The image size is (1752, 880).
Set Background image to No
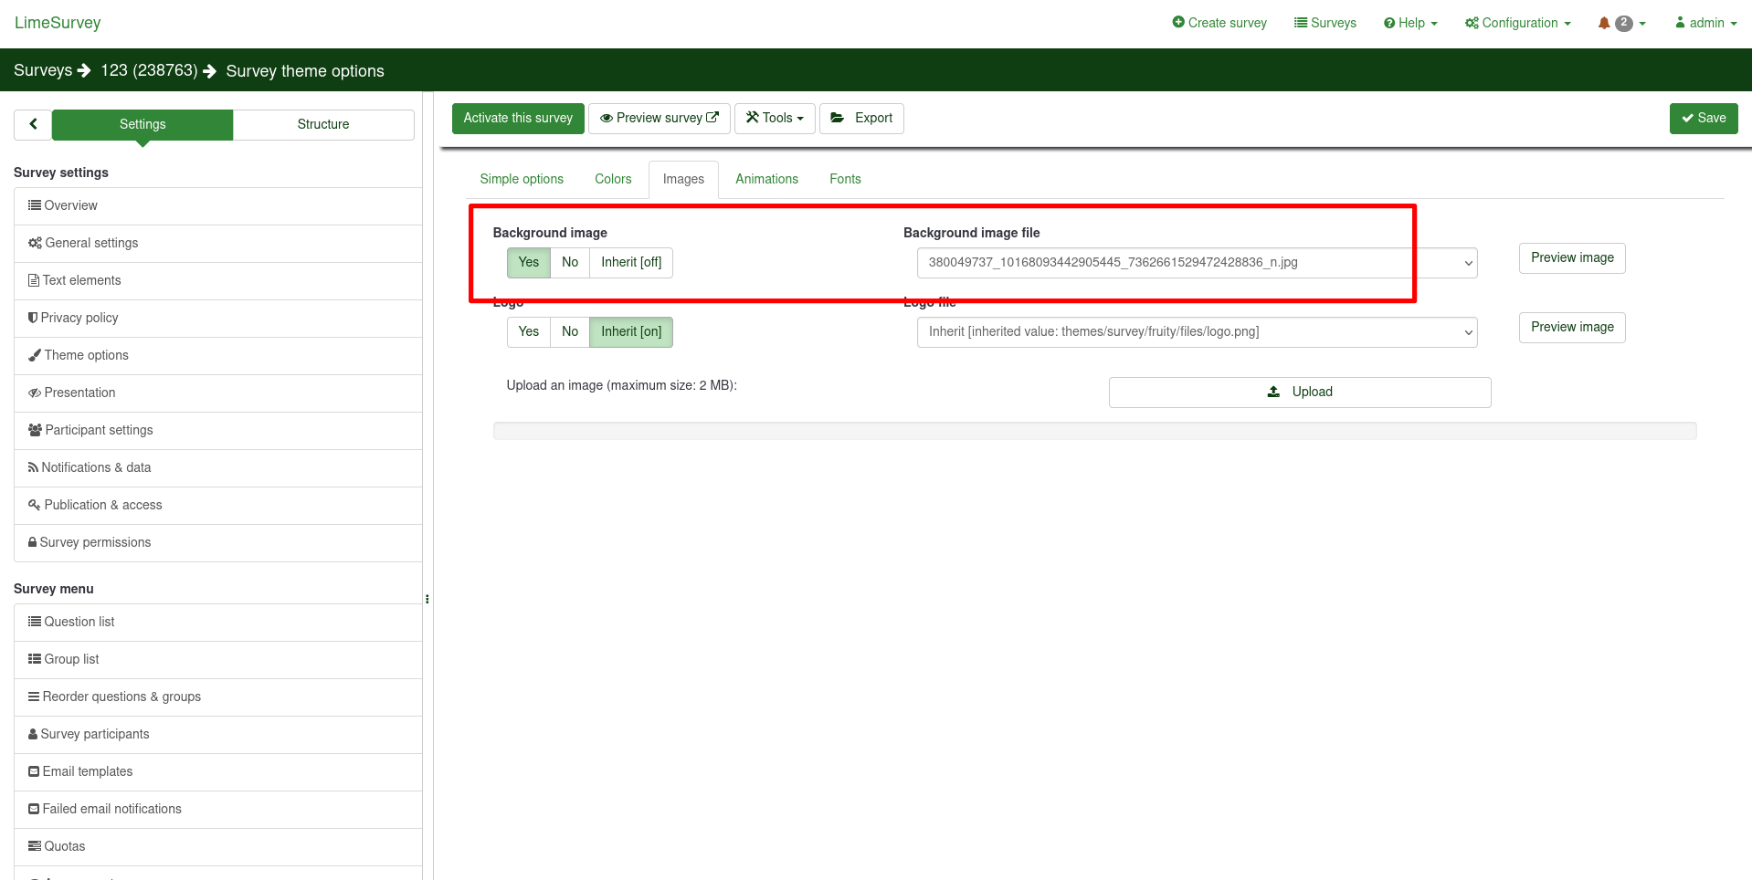570,263
